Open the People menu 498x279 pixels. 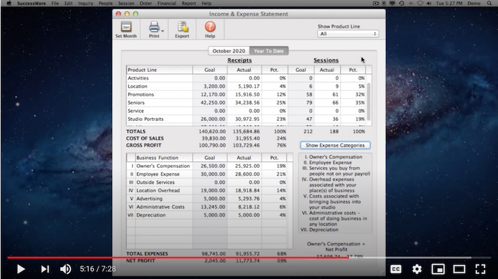[105, 3]
